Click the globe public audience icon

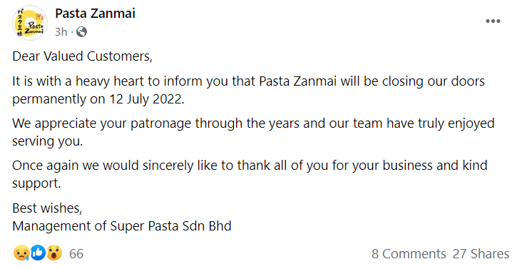[x=81, y=32]
